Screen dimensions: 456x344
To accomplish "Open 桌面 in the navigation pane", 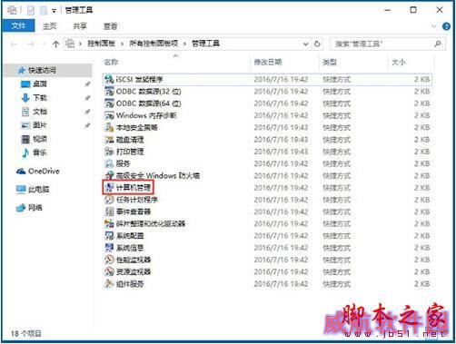I will (x=39, y=84).
